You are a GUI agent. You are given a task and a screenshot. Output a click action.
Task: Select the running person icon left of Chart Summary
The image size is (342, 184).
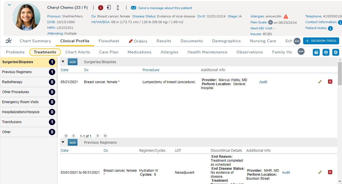9,41
